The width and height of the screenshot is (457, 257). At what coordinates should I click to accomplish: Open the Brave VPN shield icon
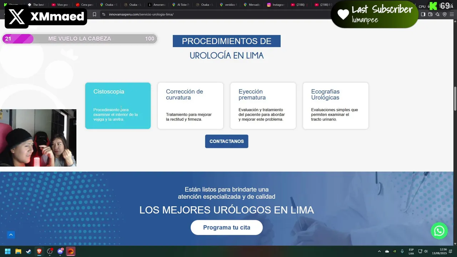pos(445,14)
